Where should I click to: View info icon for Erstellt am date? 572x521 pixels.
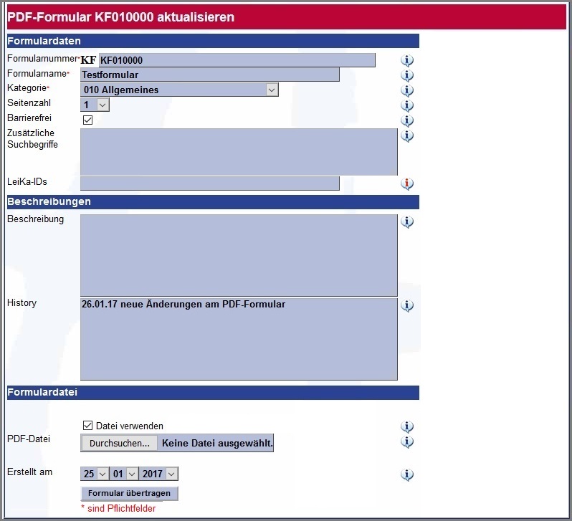(x=407, y=474)
